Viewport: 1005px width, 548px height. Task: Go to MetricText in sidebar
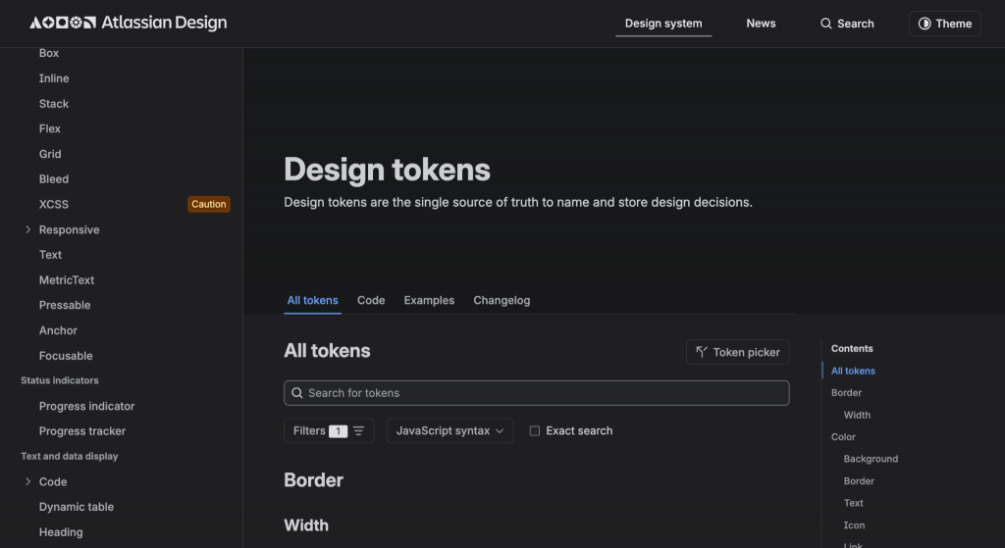(67, 279)
